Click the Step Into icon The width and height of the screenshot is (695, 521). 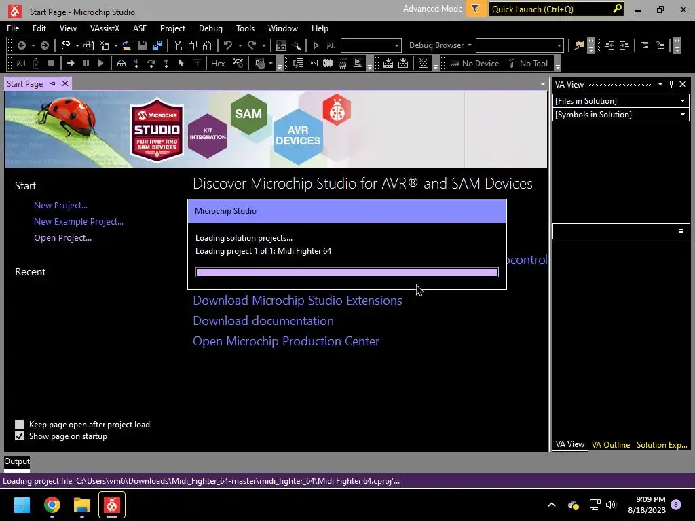(136, 63)
